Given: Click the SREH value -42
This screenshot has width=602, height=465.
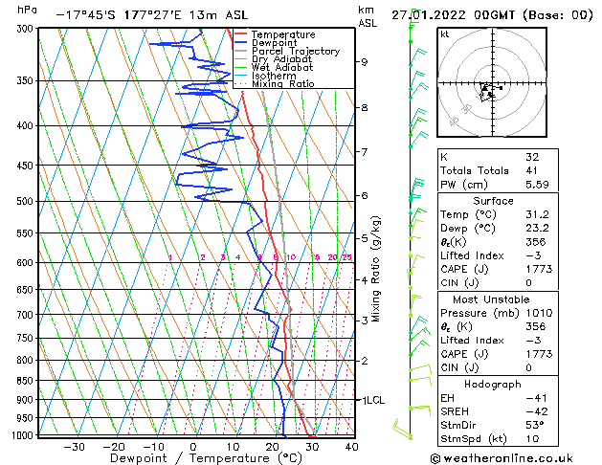Looking at the screenshot, I should [x=537, y=411].
